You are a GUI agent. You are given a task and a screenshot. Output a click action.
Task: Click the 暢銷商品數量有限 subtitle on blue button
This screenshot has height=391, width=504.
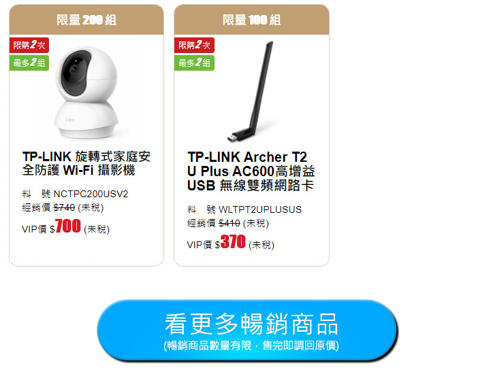click(x=251, y=345)
